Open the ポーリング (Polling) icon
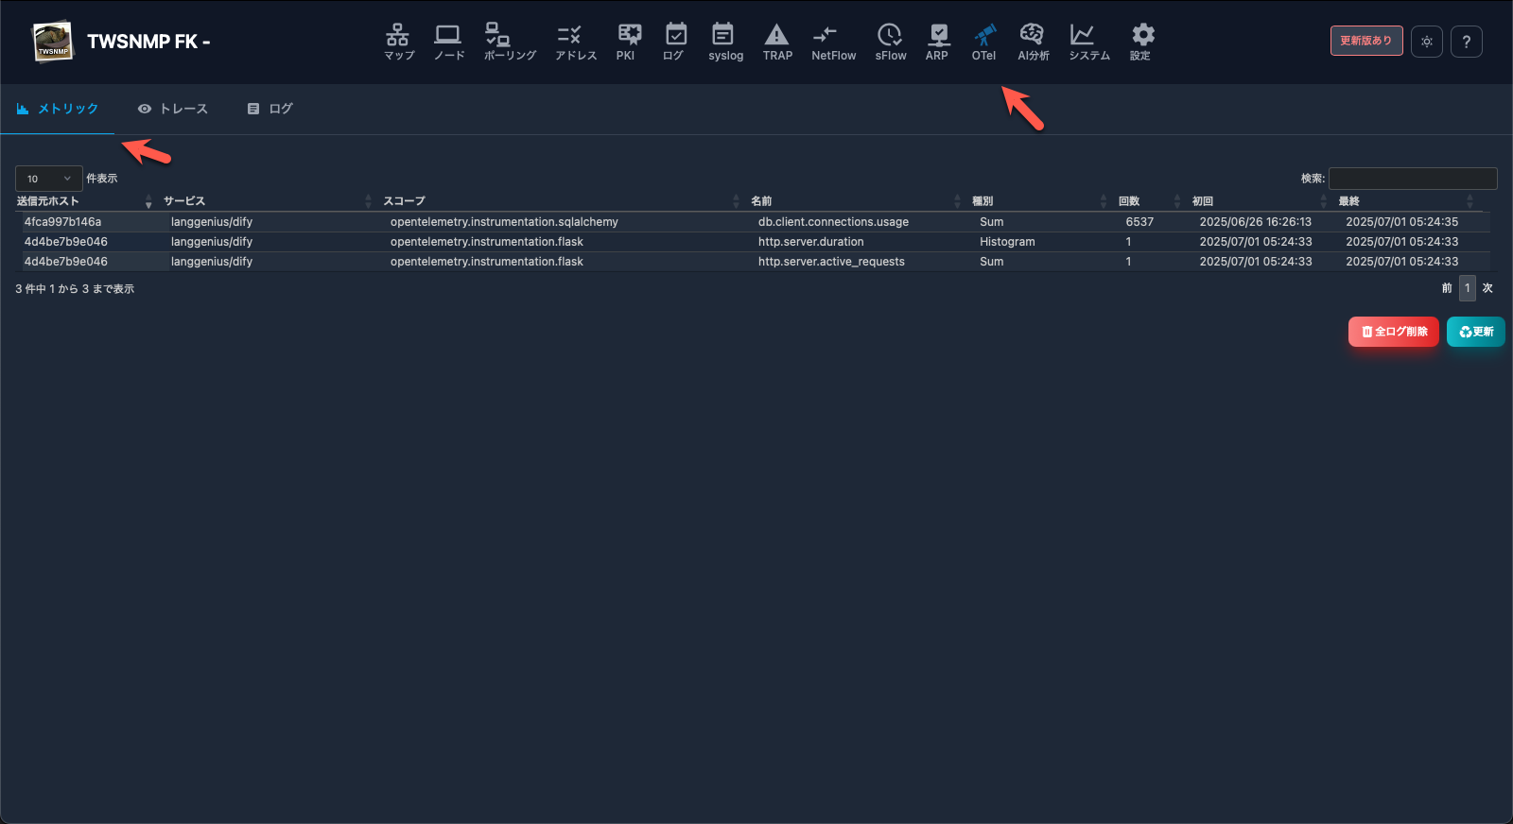Screen dimensions: 1513x824 [x=510, y=42]
